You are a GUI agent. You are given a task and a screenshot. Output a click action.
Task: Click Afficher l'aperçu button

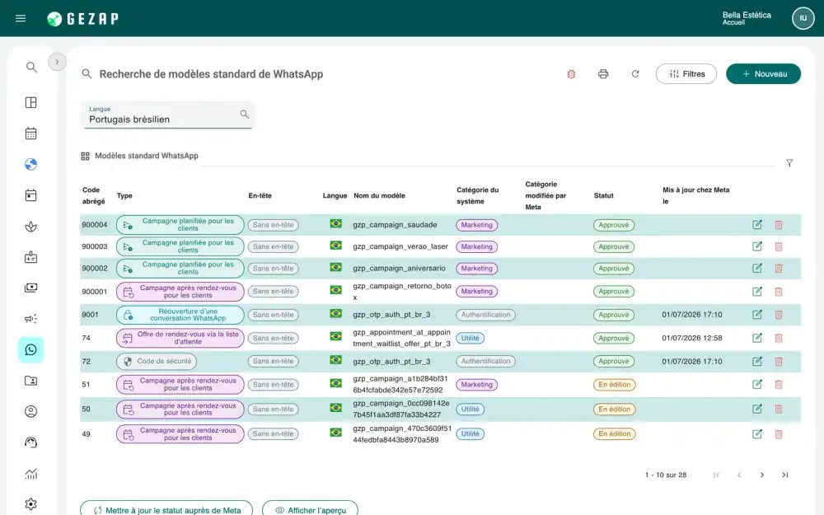310,510
